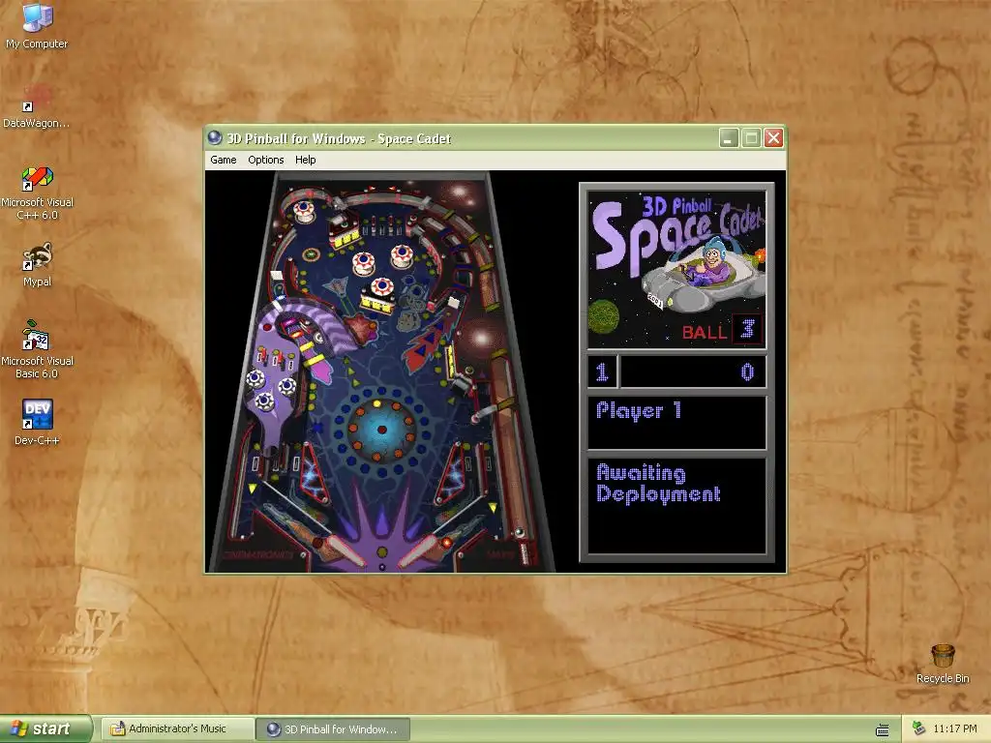Image resolution: width=991 pixels, height=743 pixels.
Task: Click the Awaiting Deployment message
Action: click(658, 483)
